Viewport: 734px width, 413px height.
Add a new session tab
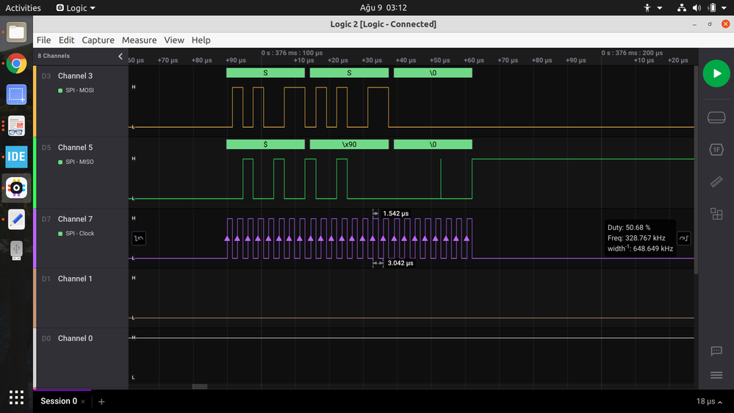[101, 401]
